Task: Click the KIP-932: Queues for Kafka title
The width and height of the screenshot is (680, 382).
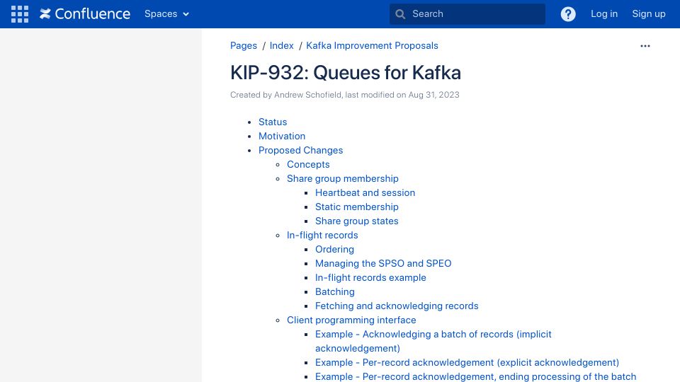Action: click(x=346, y=72)
